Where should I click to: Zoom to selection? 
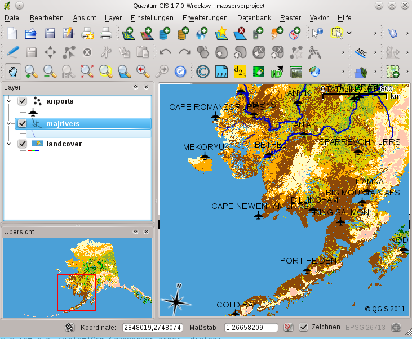click(x=105, y=72)
